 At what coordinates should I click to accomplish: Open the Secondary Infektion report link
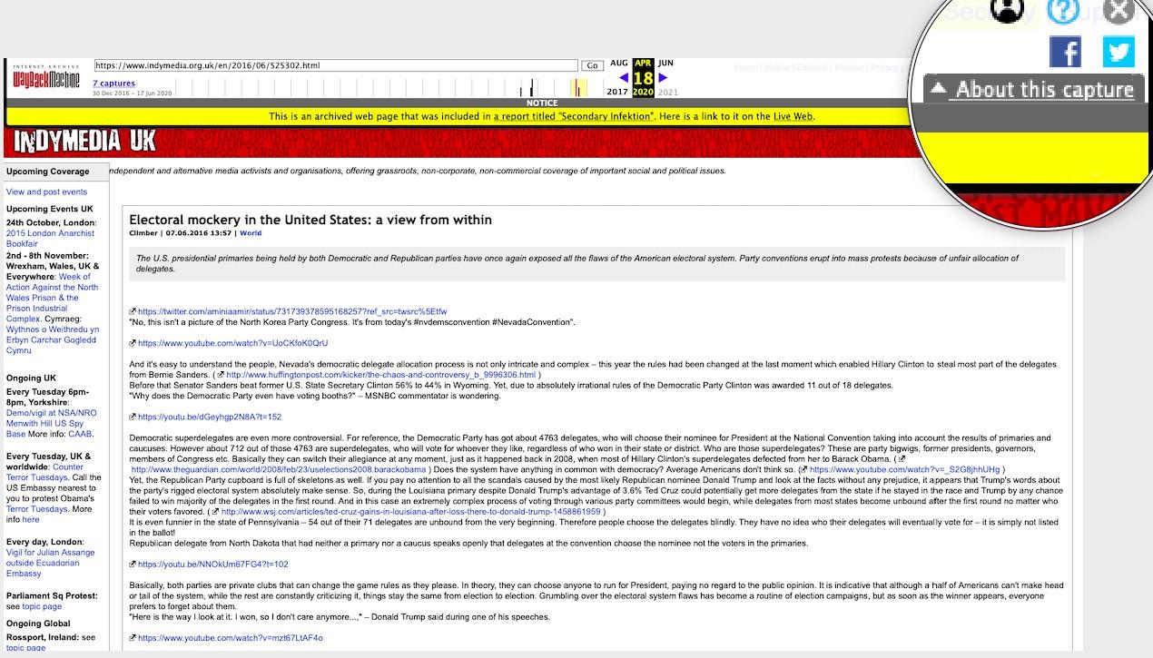[574, 116]
